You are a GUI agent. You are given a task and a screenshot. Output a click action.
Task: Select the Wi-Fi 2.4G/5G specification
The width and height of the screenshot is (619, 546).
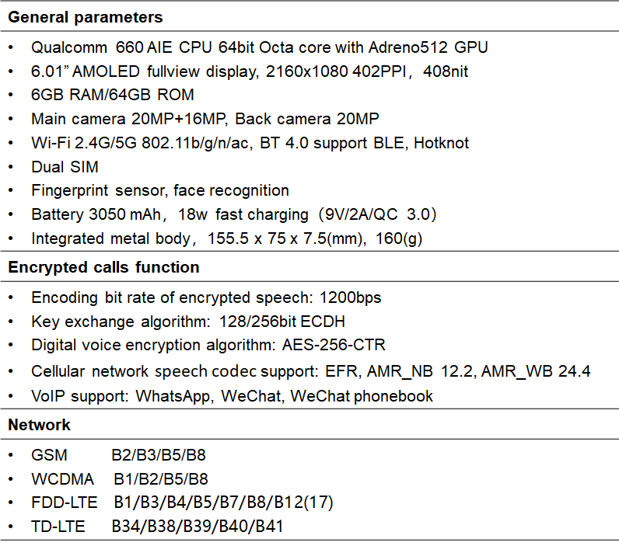(x=250, y=143)
